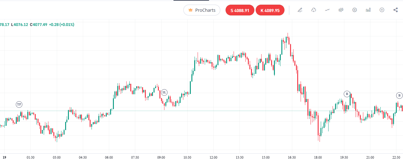Open the pencil drawing tools
The width and height of the screenshot is (403, 162).
point(300,10)
